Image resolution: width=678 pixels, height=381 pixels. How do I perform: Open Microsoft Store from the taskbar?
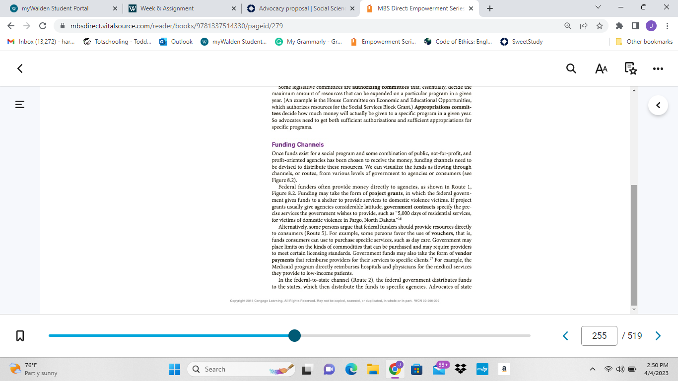tap(417, 369)
